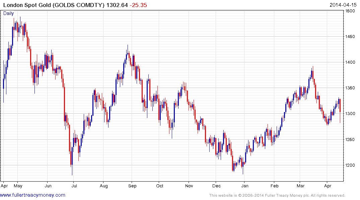
Task: Click the date label 2014-04-15
Action: click(x=343, y=5)
